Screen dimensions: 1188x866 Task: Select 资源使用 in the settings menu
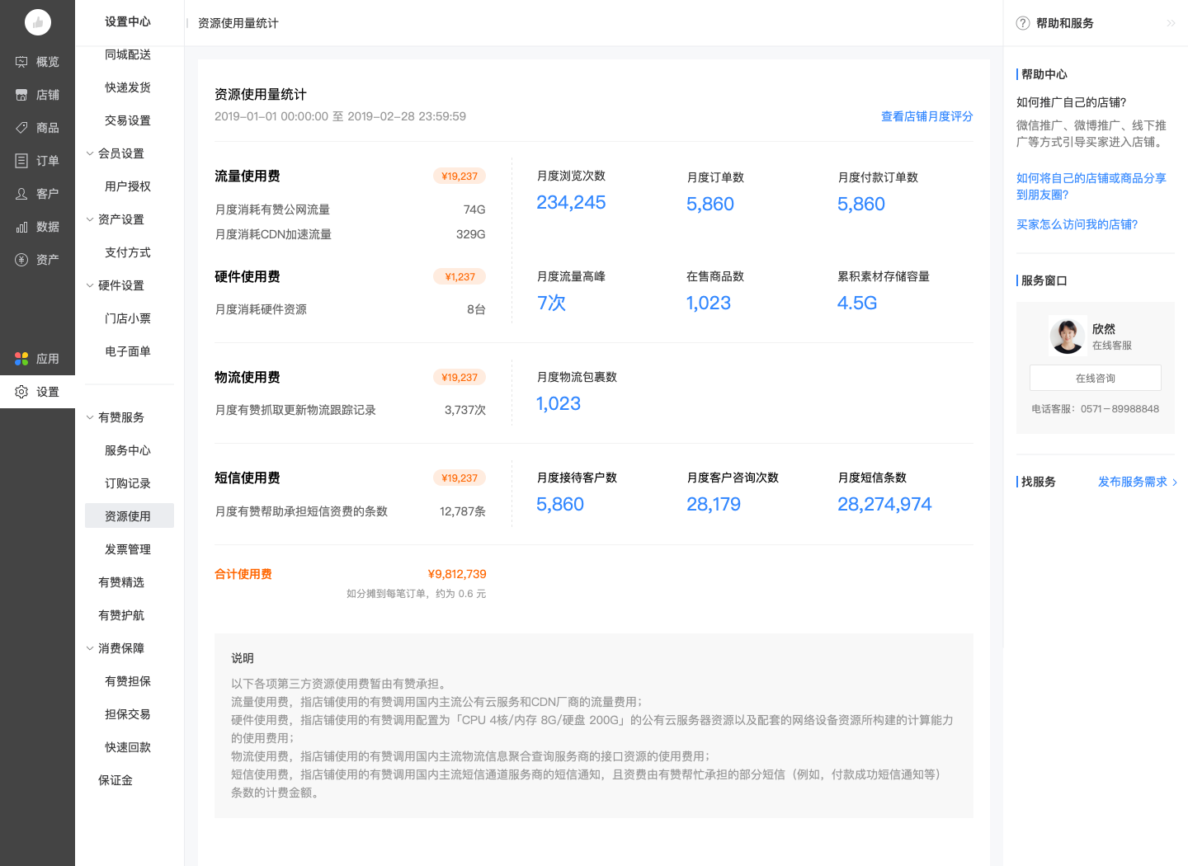click(129, 516)
